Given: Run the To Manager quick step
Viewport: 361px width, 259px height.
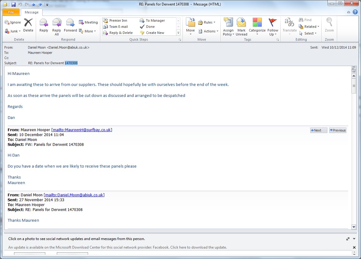Looking at the screenshot, I should point(153,20).
